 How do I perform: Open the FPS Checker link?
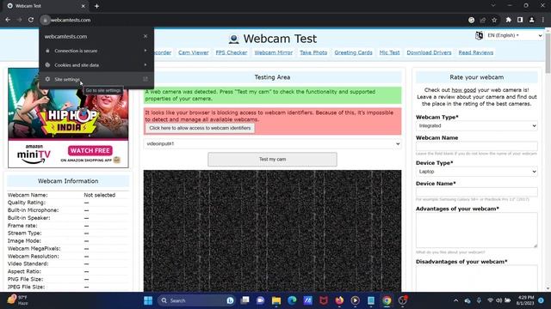tap(232, 52)
